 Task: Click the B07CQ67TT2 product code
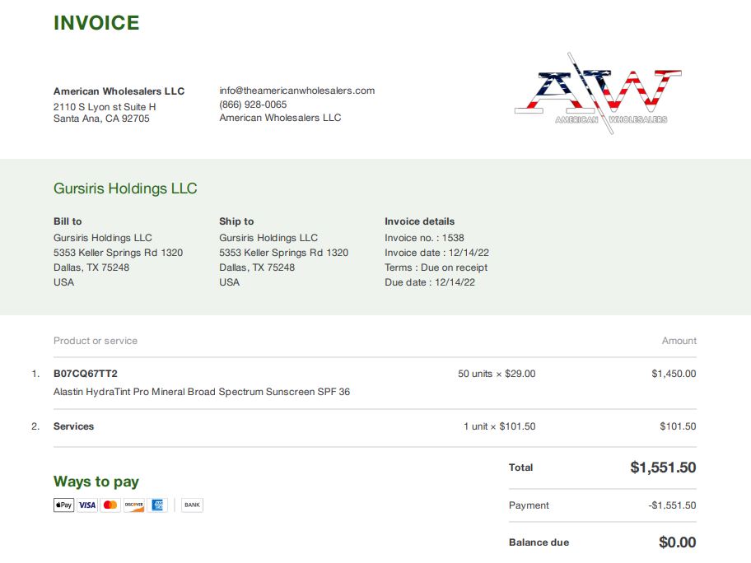coord(86,374)
